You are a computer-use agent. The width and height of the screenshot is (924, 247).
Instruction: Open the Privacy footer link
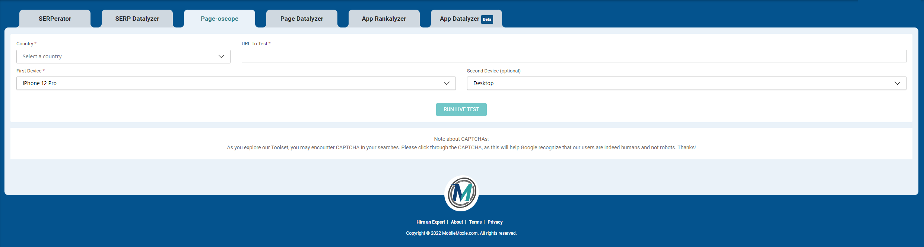pos(495,222)
